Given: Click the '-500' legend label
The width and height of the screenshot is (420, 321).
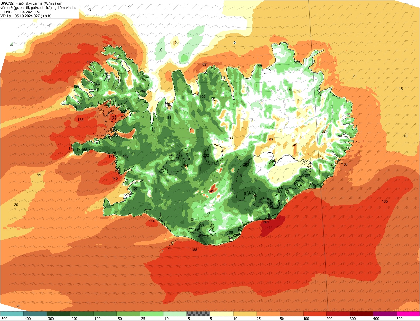Looking at the screenshot, I should tap(4, 319).
